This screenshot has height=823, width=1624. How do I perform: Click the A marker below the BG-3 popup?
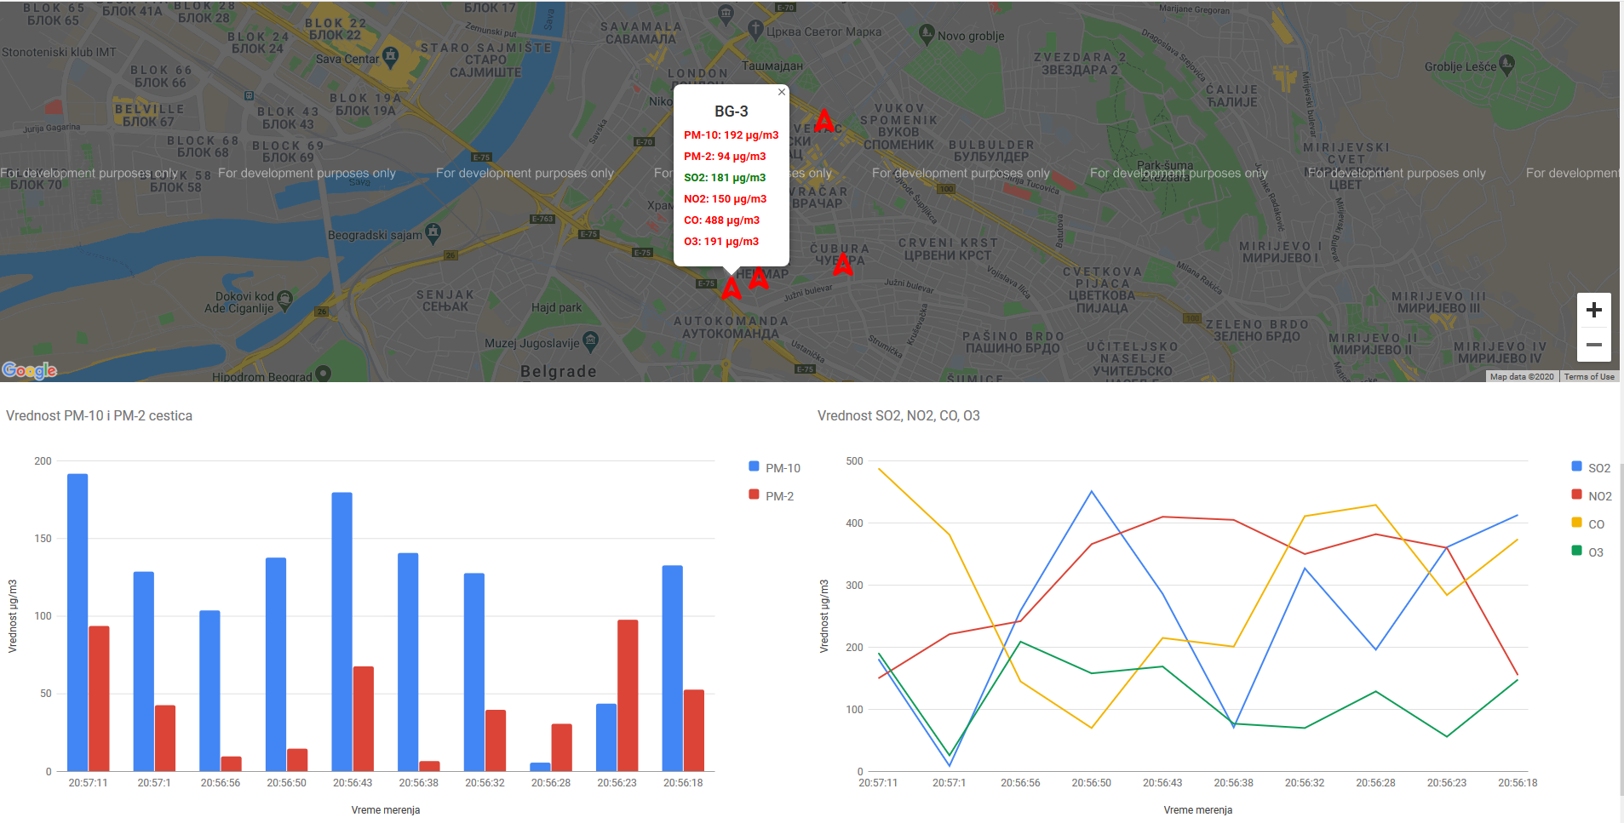pos(757,278)
